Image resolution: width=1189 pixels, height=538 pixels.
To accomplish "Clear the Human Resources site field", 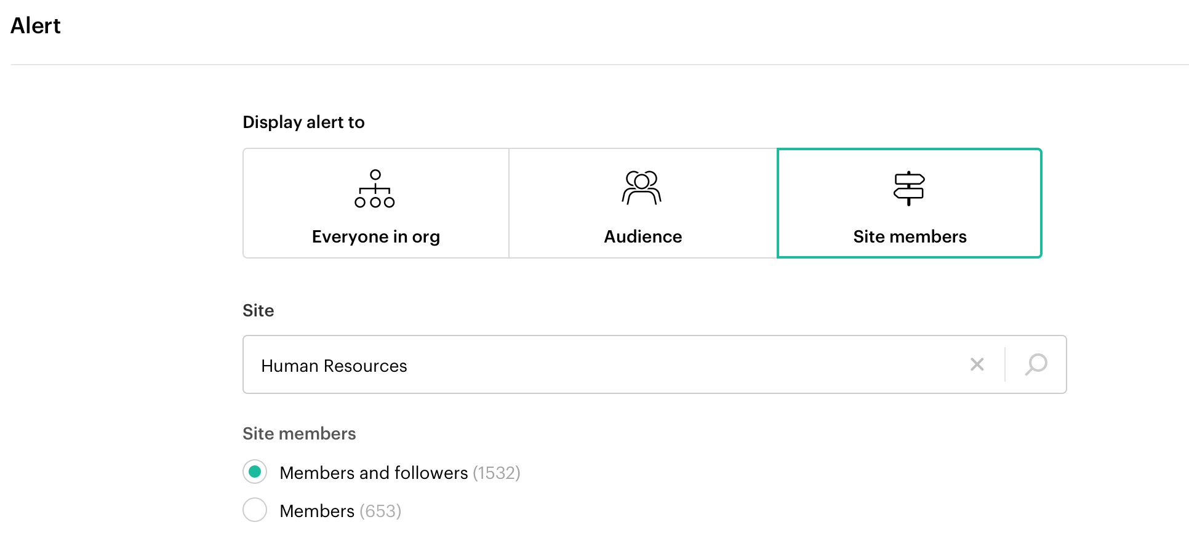I will pyautogui.click(x=977, y=364).
